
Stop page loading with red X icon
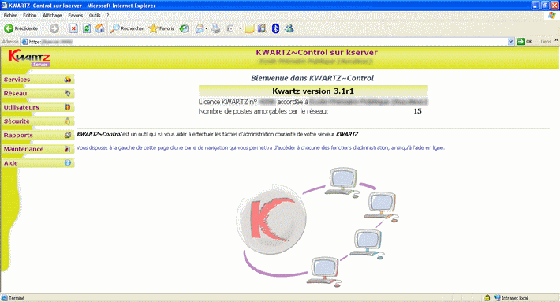[x=73, y=28]
